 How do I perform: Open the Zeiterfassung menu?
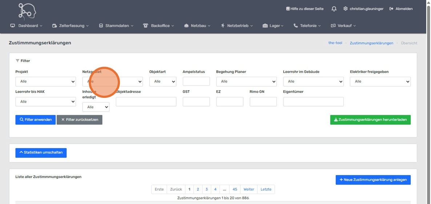click(x=71, y=26)
